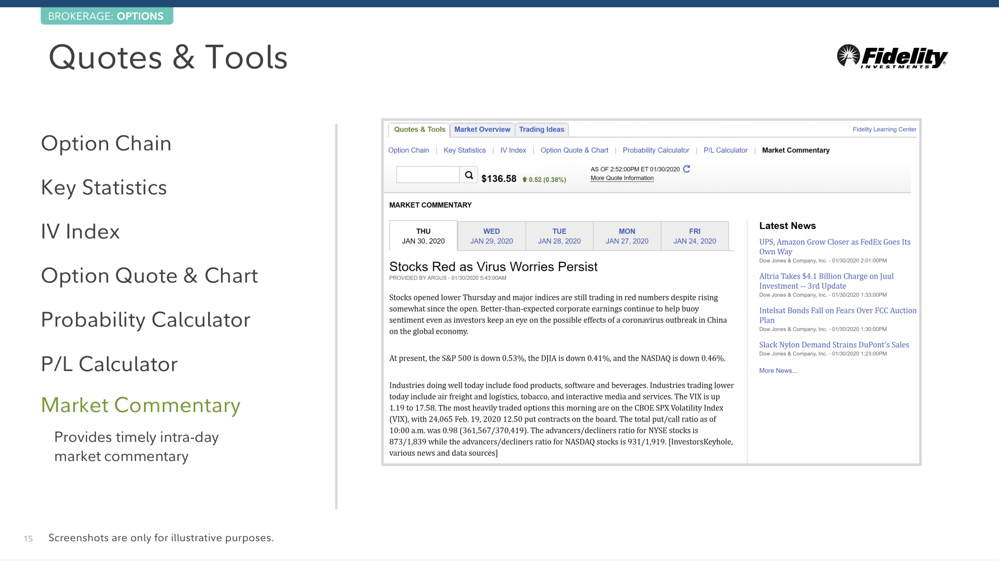Open the IV Index link
The height and width of the screenshot is (561, 999).
pyautogui.click(x=513, y=150)
